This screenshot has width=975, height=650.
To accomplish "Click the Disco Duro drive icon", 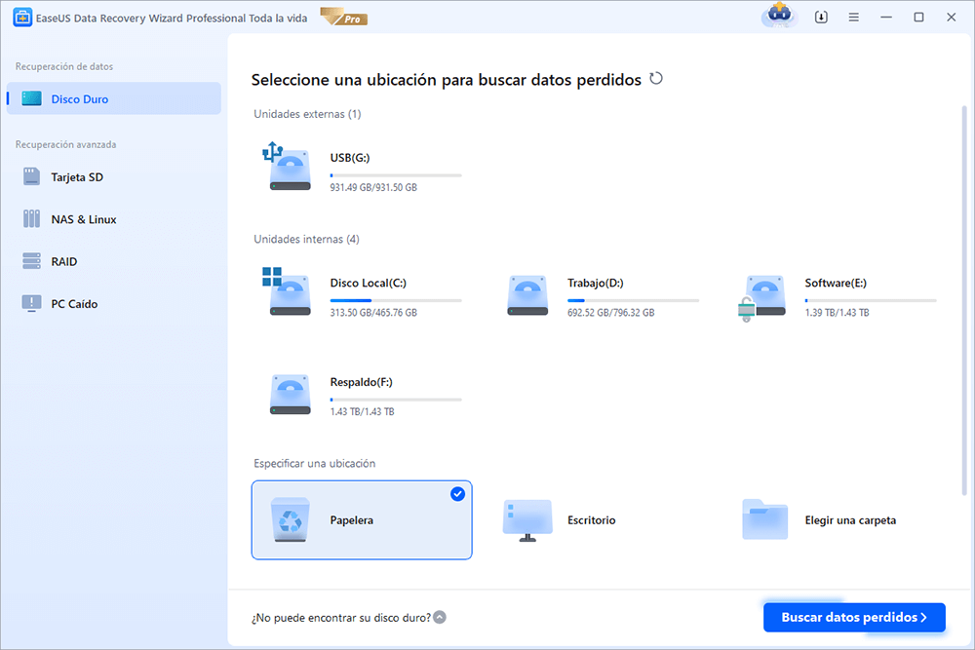I will click(32, 98).
